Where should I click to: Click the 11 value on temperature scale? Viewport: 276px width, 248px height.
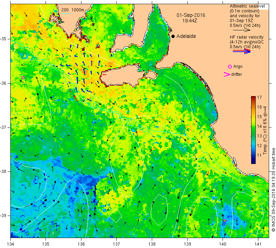tap(259, 155)
